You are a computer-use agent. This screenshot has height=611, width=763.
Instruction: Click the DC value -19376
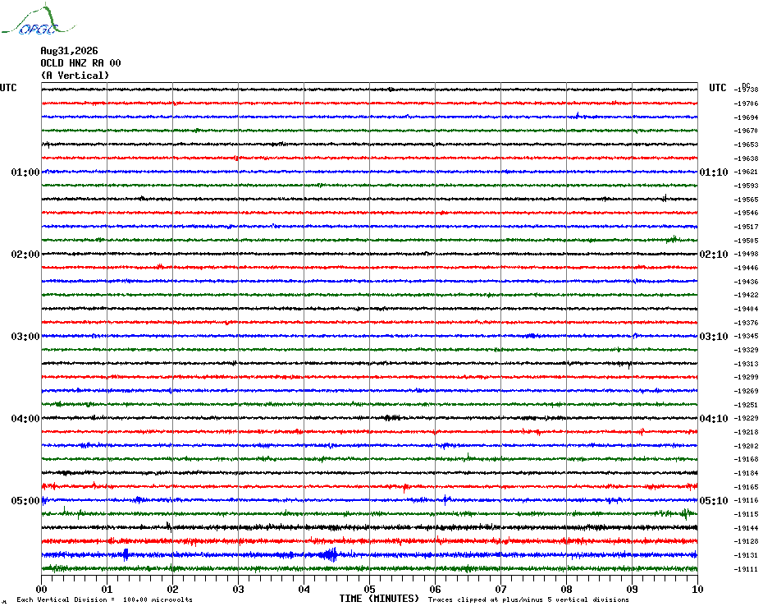746,323
